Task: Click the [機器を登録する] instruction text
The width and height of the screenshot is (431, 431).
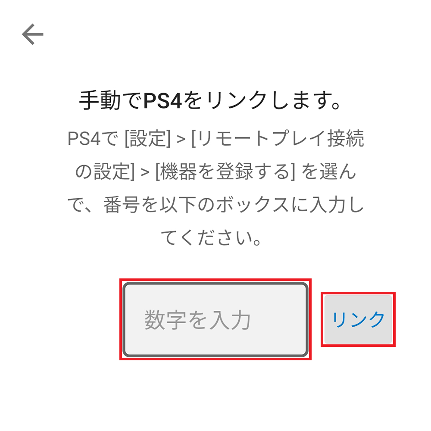Action: coord(225,172)
